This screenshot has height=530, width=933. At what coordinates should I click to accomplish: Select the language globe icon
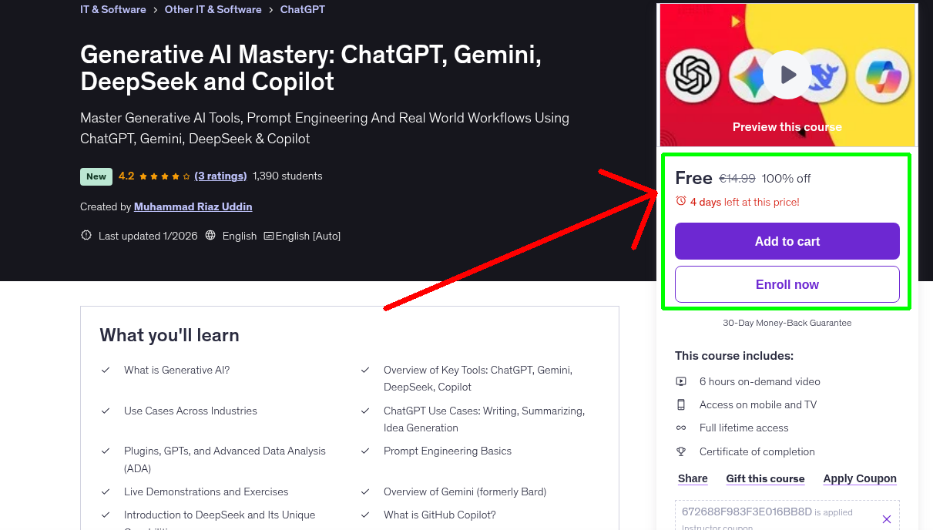coord(210,235)
